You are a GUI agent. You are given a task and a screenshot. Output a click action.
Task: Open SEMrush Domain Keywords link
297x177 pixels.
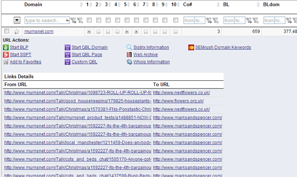point(223,47)
